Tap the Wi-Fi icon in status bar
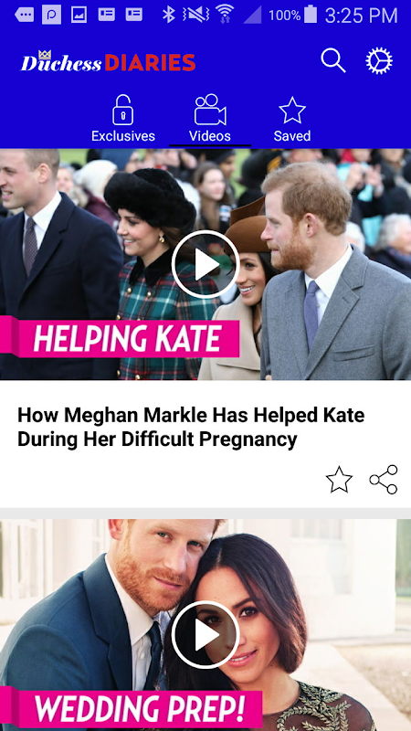Screen dimensions: 411x731 pyautogui.click(x=225, y=15)
